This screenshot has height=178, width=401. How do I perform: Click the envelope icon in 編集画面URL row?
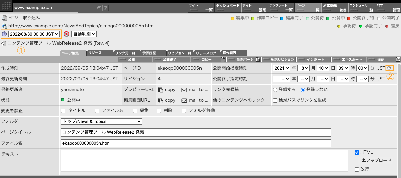[x=184, y=100]
